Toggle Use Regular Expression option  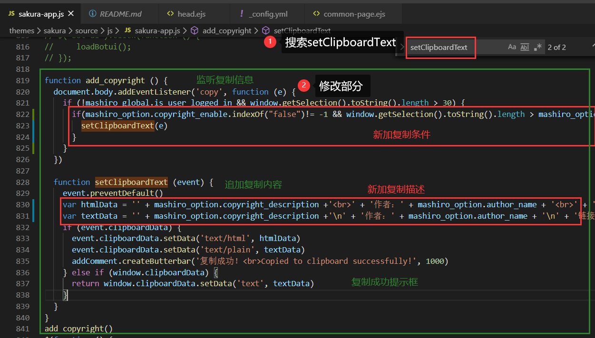coord(538,47)
